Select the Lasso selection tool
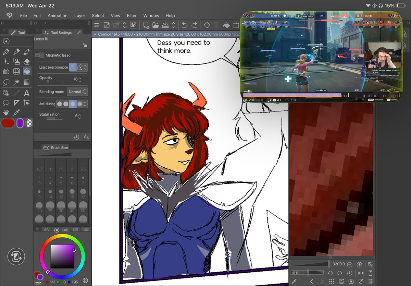Screen dimensions: 411x286 [6, 82]
